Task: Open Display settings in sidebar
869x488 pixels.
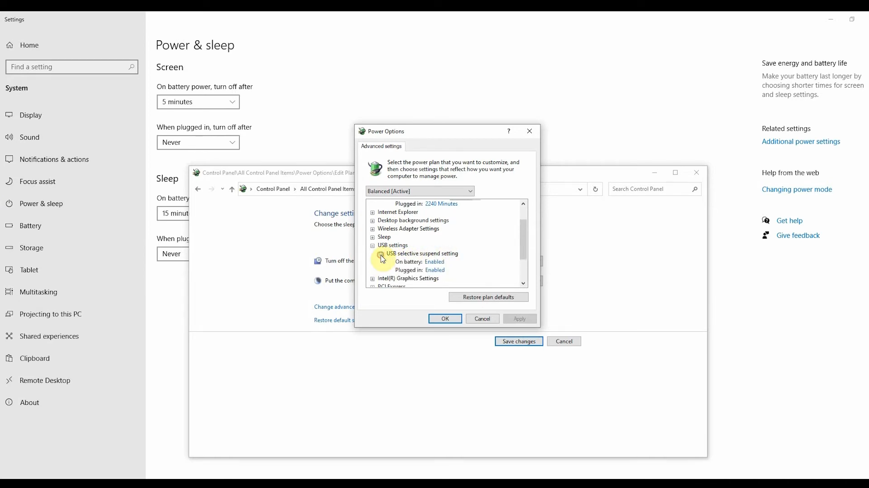Action: click(x=30, y=115)
